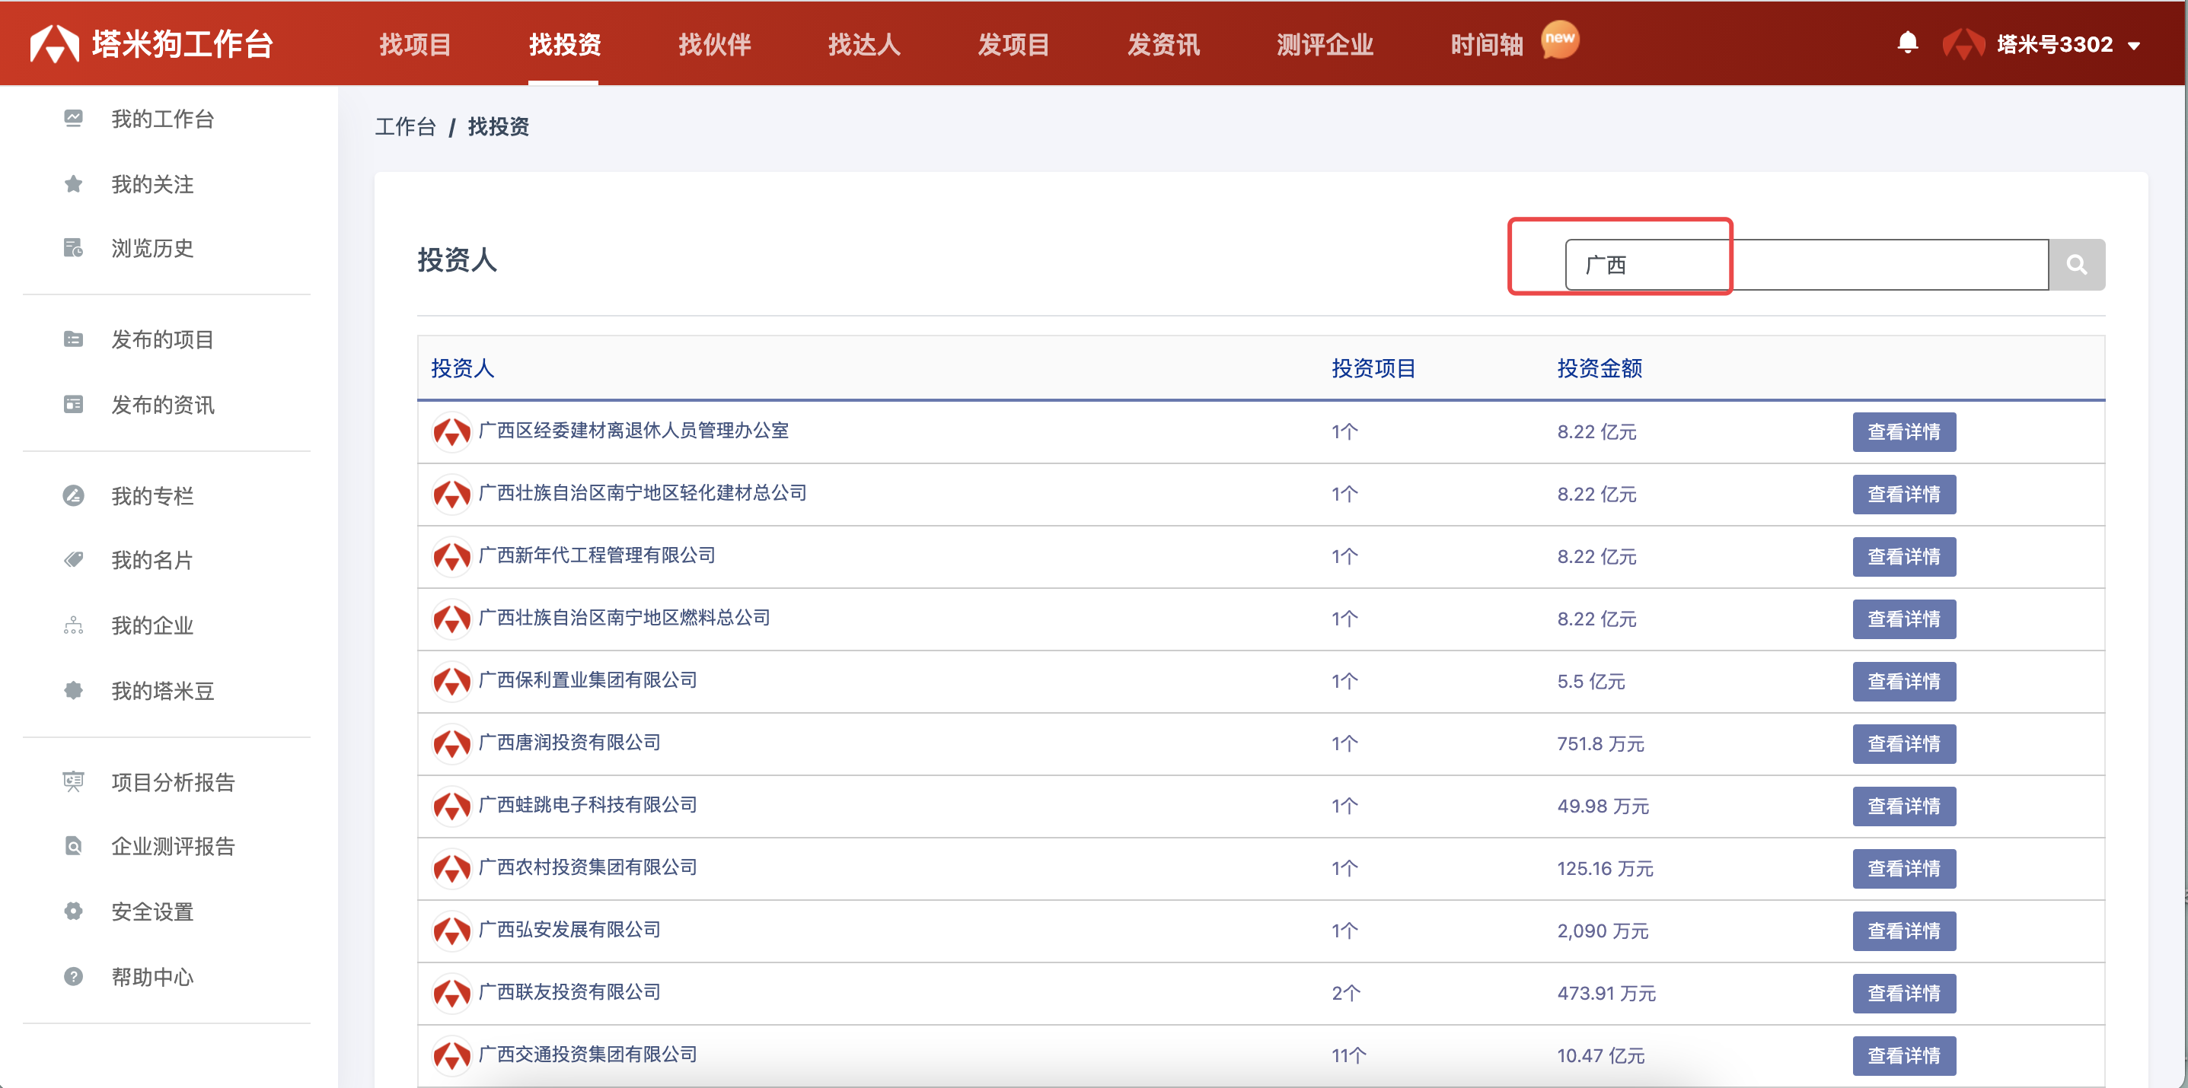View details for 广西壮族自治区南宁地区轻化建材总公司

(x=1903, y=494)
